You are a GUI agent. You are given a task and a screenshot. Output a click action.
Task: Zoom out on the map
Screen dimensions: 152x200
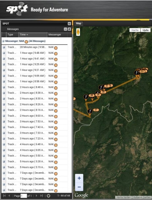[x=79, y=187]
